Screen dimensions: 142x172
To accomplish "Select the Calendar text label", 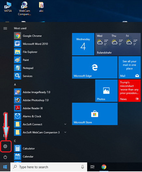I will coord(28,157).
